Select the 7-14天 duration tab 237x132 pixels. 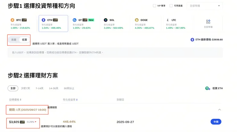point(39,88)
